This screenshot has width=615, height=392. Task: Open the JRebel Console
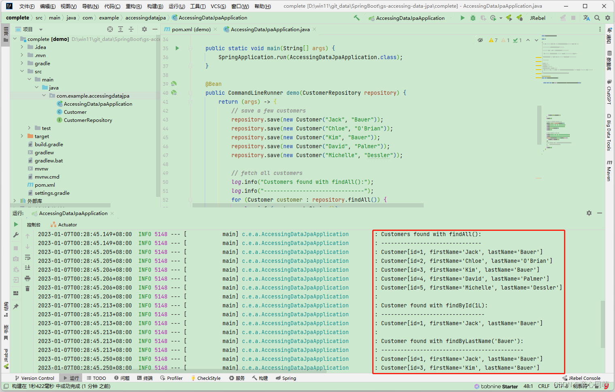pos(581,378)
